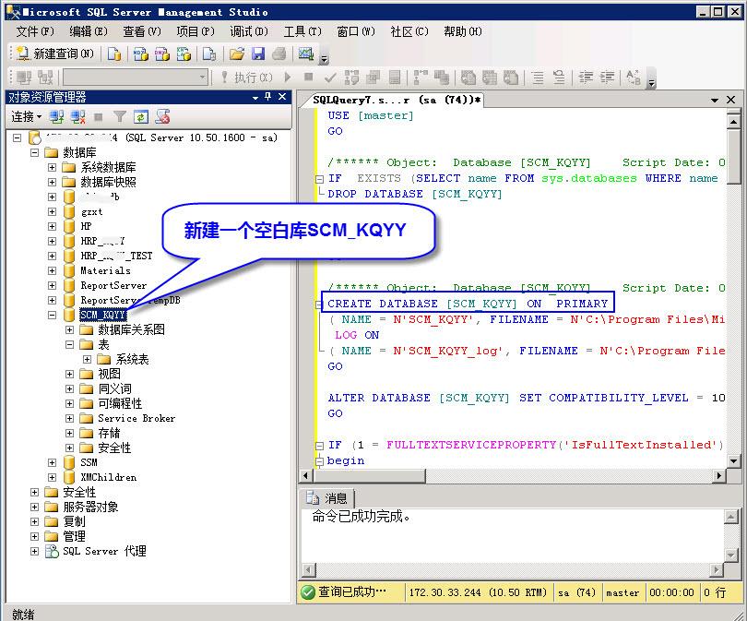Click the Analysis Services DMX Query icon
This screenshot has height=621, width=747.
click(162, 54)
